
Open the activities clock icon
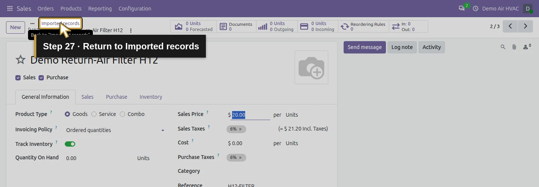pyautogui.click(x=476, y=8)
